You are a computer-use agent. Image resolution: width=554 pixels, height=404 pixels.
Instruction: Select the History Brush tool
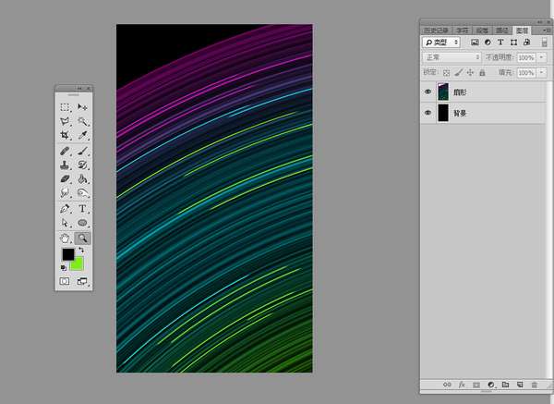[x=82, y=165]
